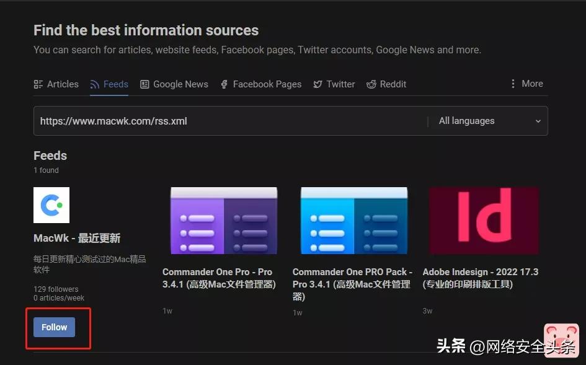The width and height of the screenshot is (586, 365).
Task: Click the chevron next to All languages
Action: click(x=538, y=121)
